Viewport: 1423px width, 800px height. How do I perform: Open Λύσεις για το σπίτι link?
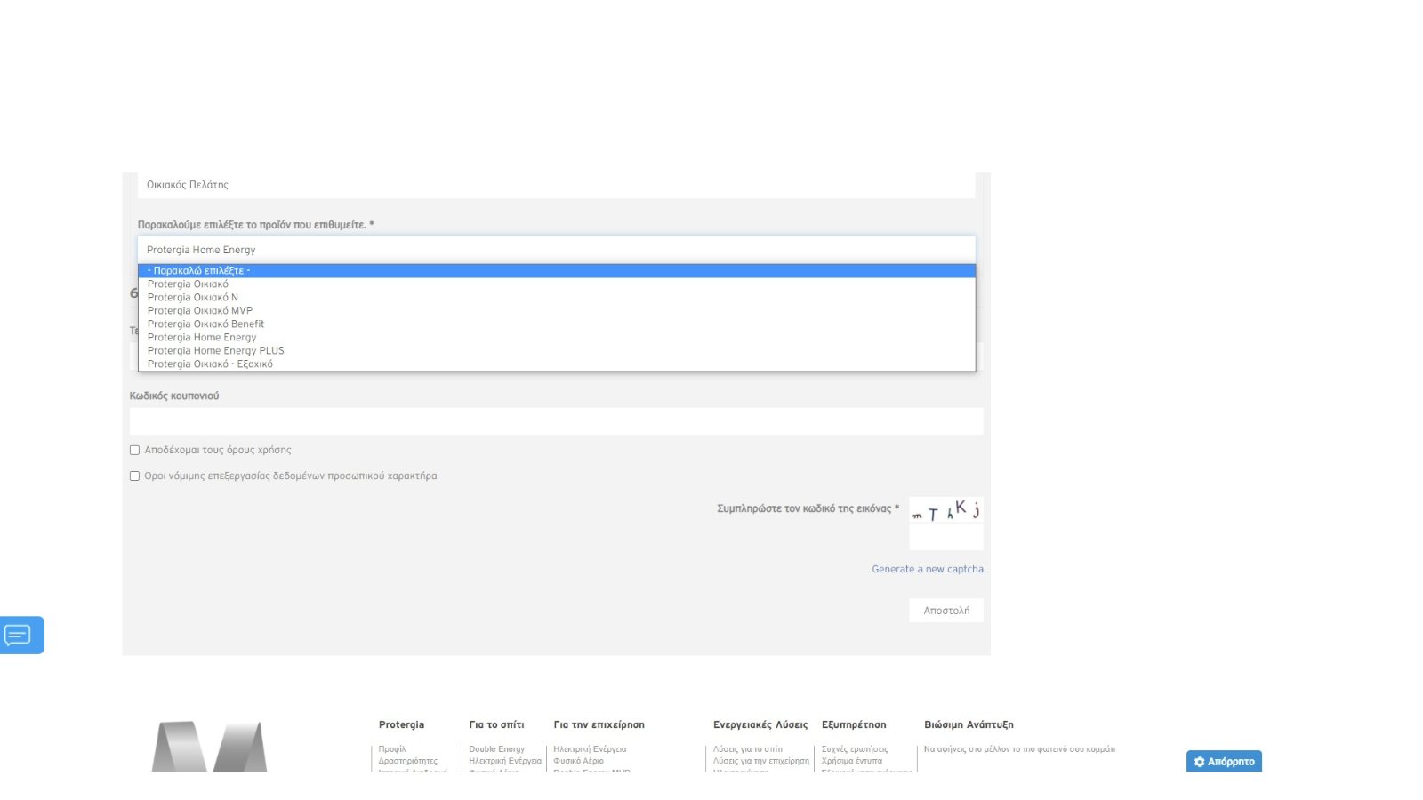(748, 749)
